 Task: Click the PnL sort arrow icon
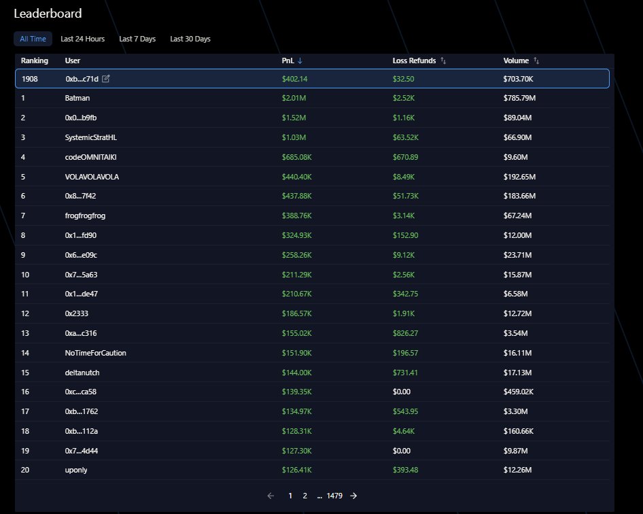pos(300,61)
